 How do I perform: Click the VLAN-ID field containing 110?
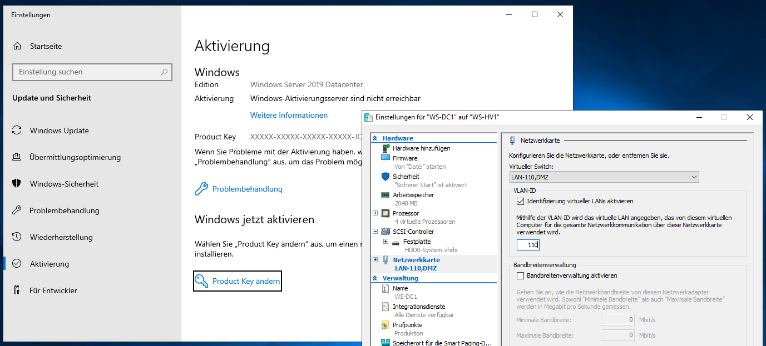point(528,245)
